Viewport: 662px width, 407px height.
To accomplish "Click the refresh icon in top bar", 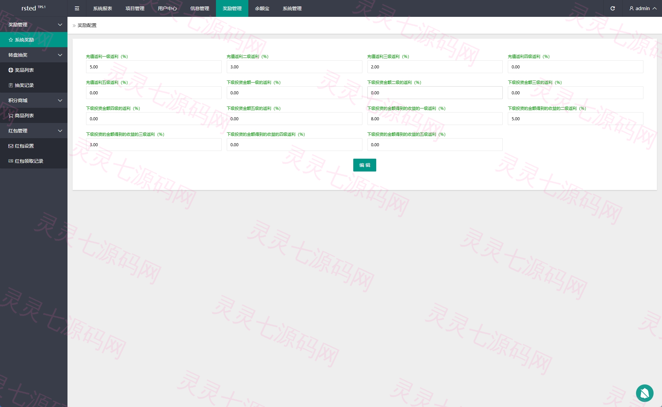I will [613, 8].
